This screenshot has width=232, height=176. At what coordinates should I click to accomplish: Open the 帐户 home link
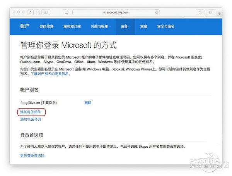[x=25, y=26]
